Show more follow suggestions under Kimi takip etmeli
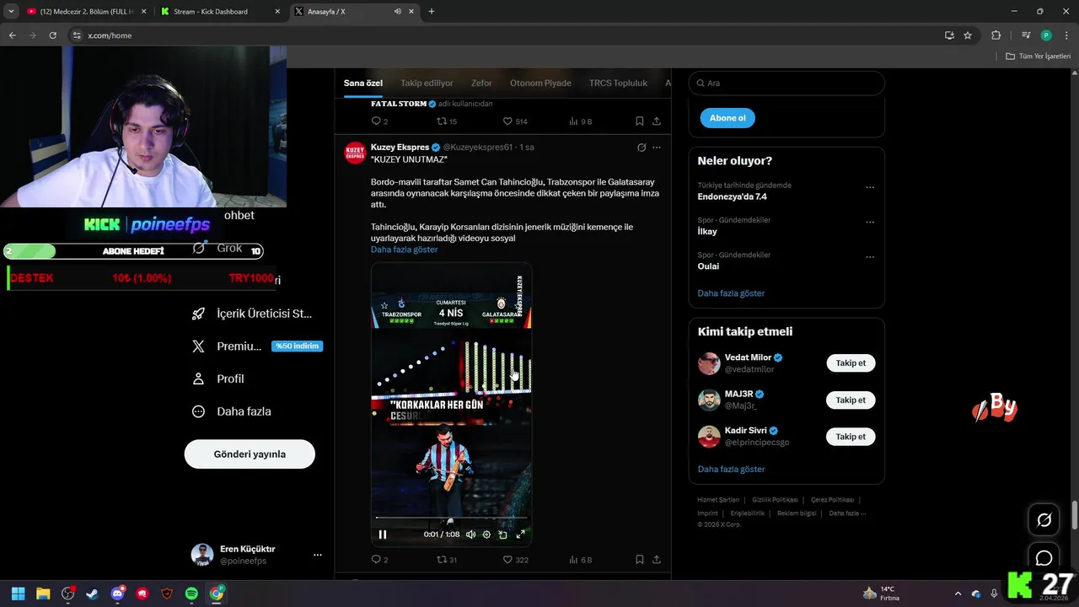 pyautogui.click(x=731, y=469)
